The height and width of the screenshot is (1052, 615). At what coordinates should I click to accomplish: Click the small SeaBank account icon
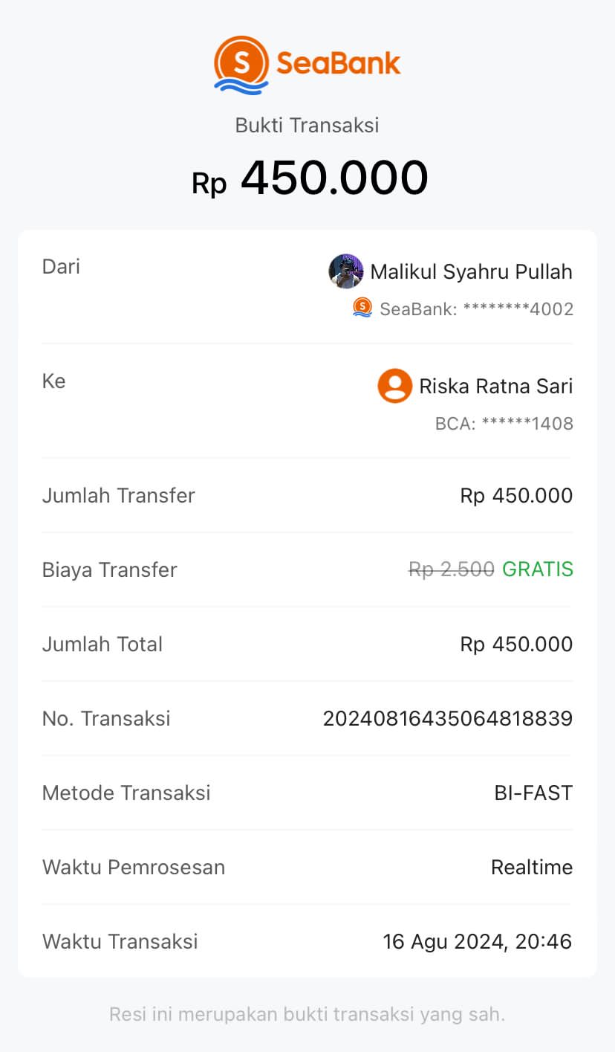362,307
